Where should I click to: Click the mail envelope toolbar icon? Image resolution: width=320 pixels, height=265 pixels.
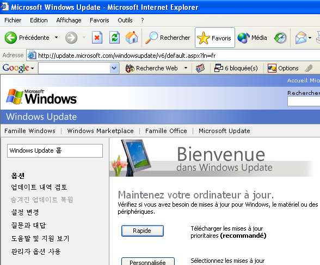[x=301, y=38]
